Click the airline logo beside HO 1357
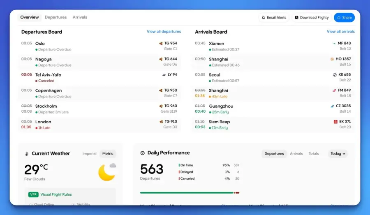This screenshot has height=215, width=370. pyautogui.click(x=332, y=59)
